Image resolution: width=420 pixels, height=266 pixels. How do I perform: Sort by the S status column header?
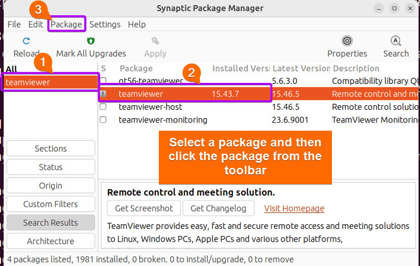(103, 69)
